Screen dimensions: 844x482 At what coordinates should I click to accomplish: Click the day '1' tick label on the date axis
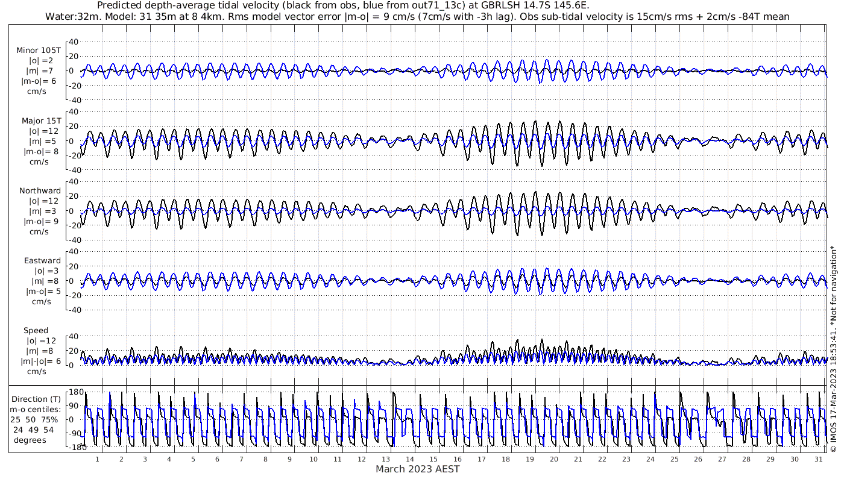click(98, 459)
